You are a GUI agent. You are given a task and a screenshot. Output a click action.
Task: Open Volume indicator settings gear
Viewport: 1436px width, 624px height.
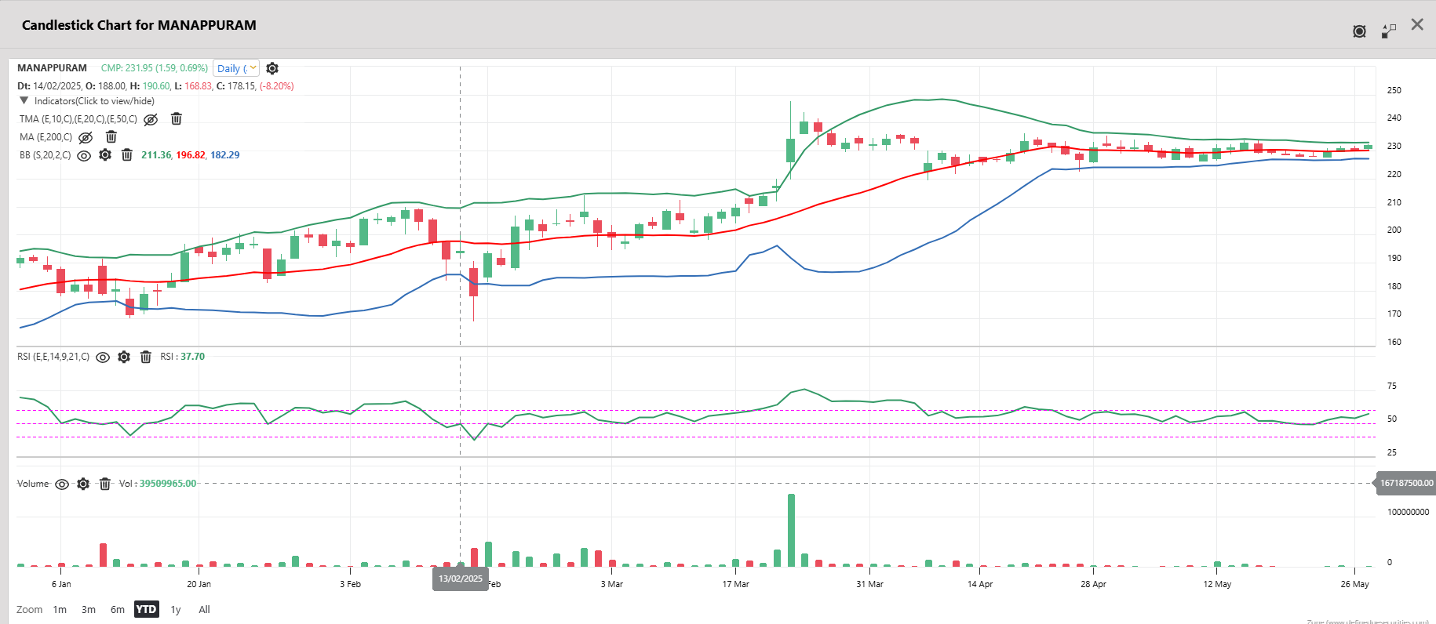pos(83,484)
